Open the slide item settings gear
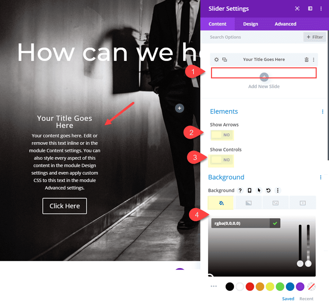 point(216,60)
